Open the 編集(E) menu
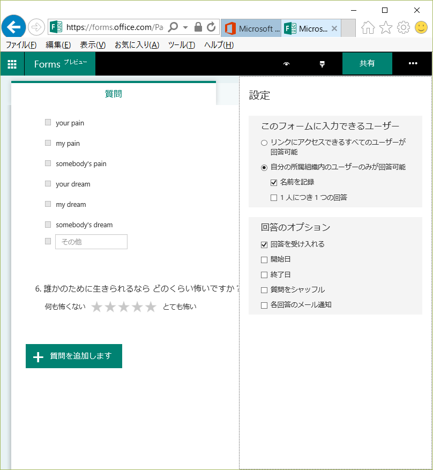Screen dimensions: 433x470 tap(58, 45)
